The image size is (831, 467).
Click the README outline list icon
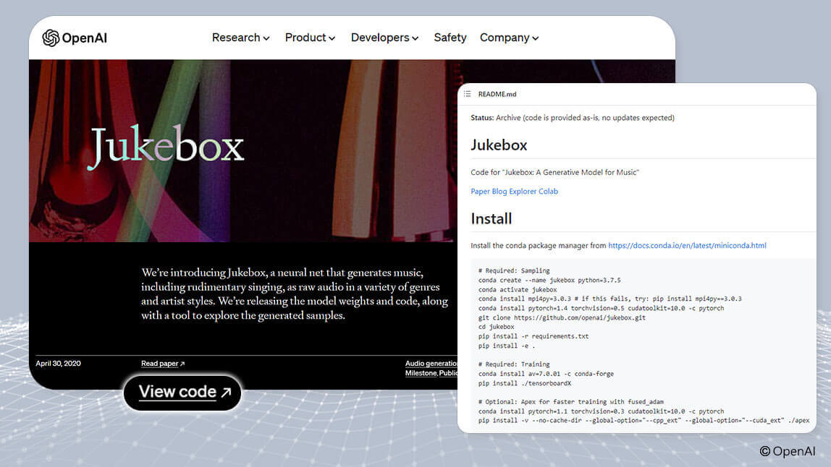pyautogui.click(x=468, y=94)
